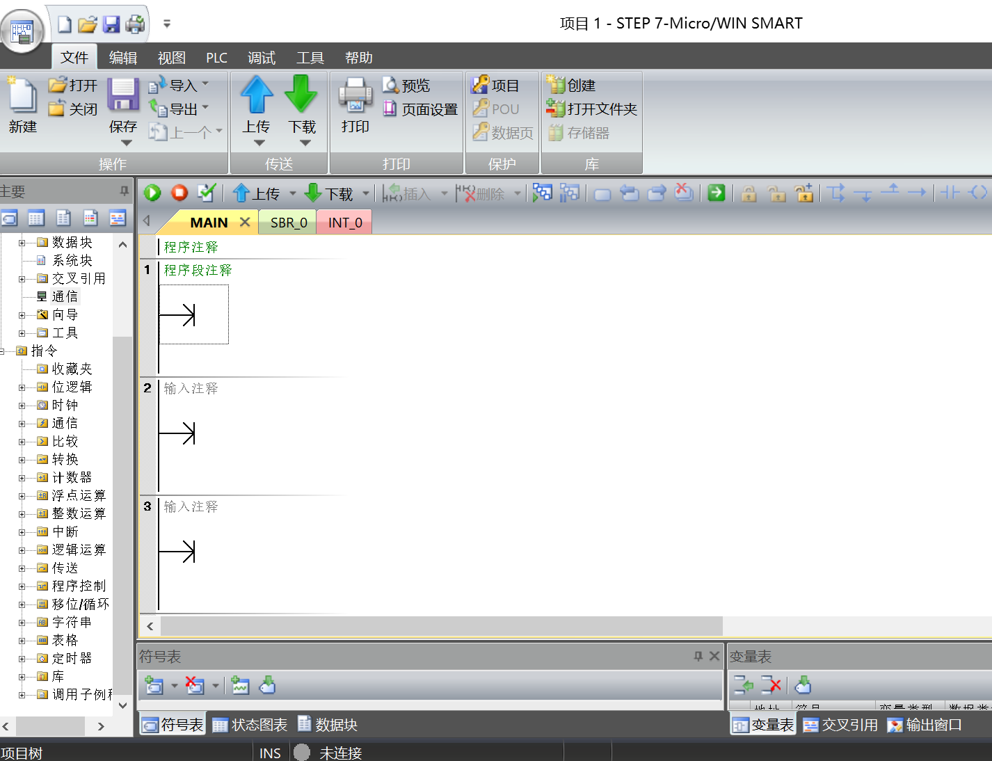
Task: Click the quick access save floppy icon
Action: (x=111, y=24)
